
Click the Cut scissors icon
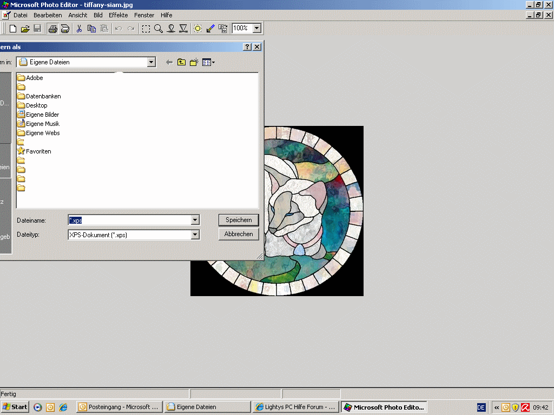tap(79, 29)
